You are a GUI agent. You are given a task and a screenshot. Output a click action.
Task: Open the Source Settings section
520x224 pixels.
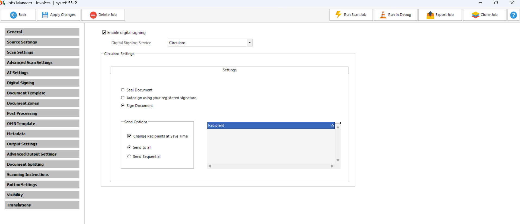(x=42, y=42)
